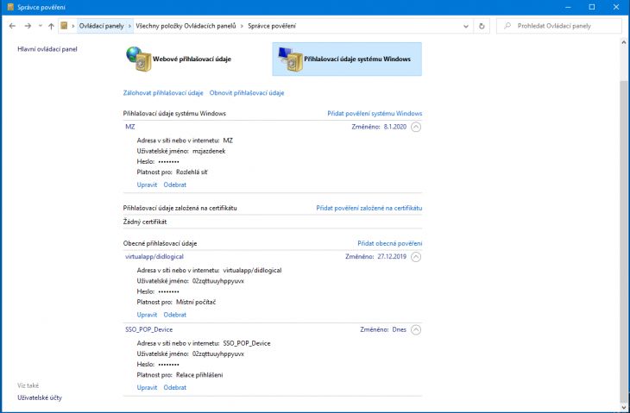Select Správce pověření breadcrumb

(272, 26)
